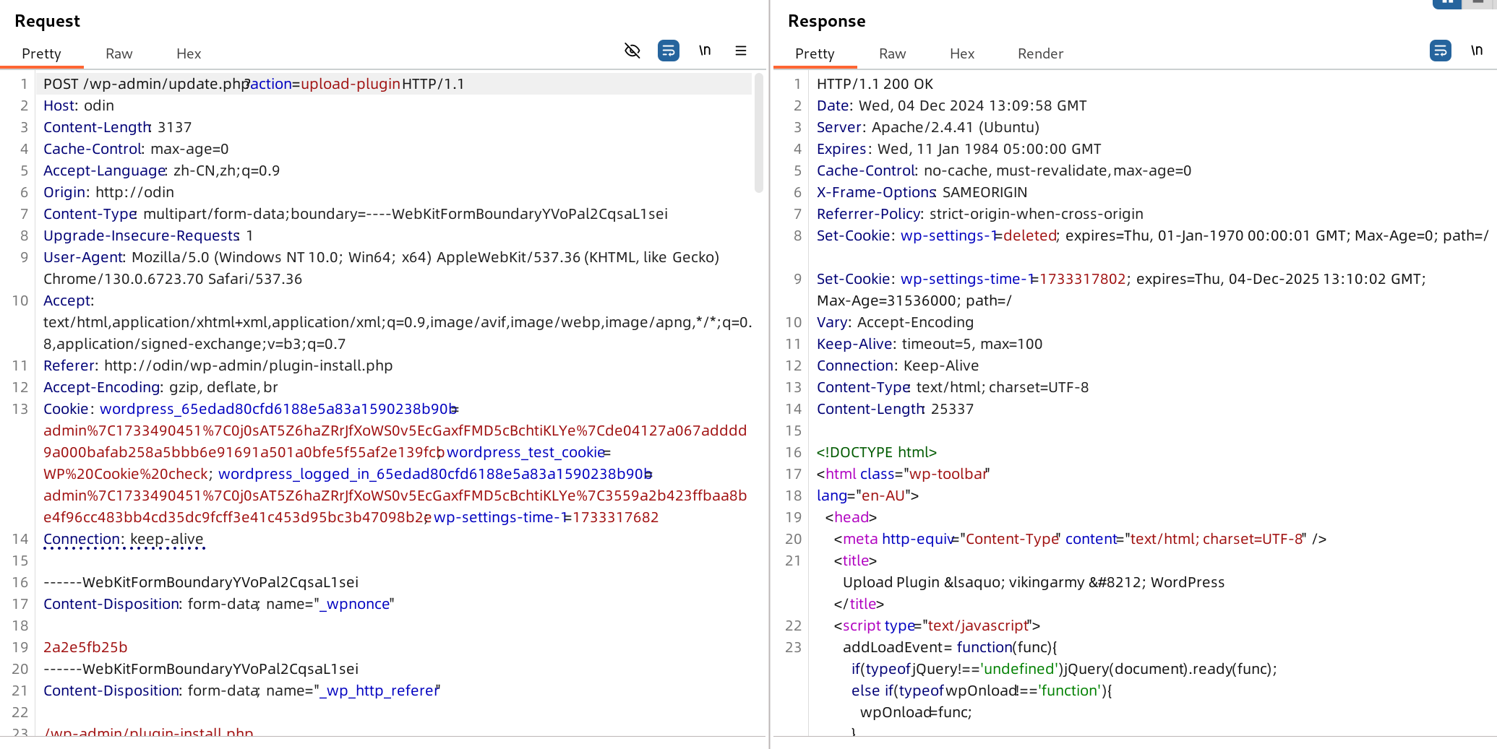Click the addLoadEvent function line
Image resolution: width=1497 pixels, height=749 pixels.
[x=950, y=647]
